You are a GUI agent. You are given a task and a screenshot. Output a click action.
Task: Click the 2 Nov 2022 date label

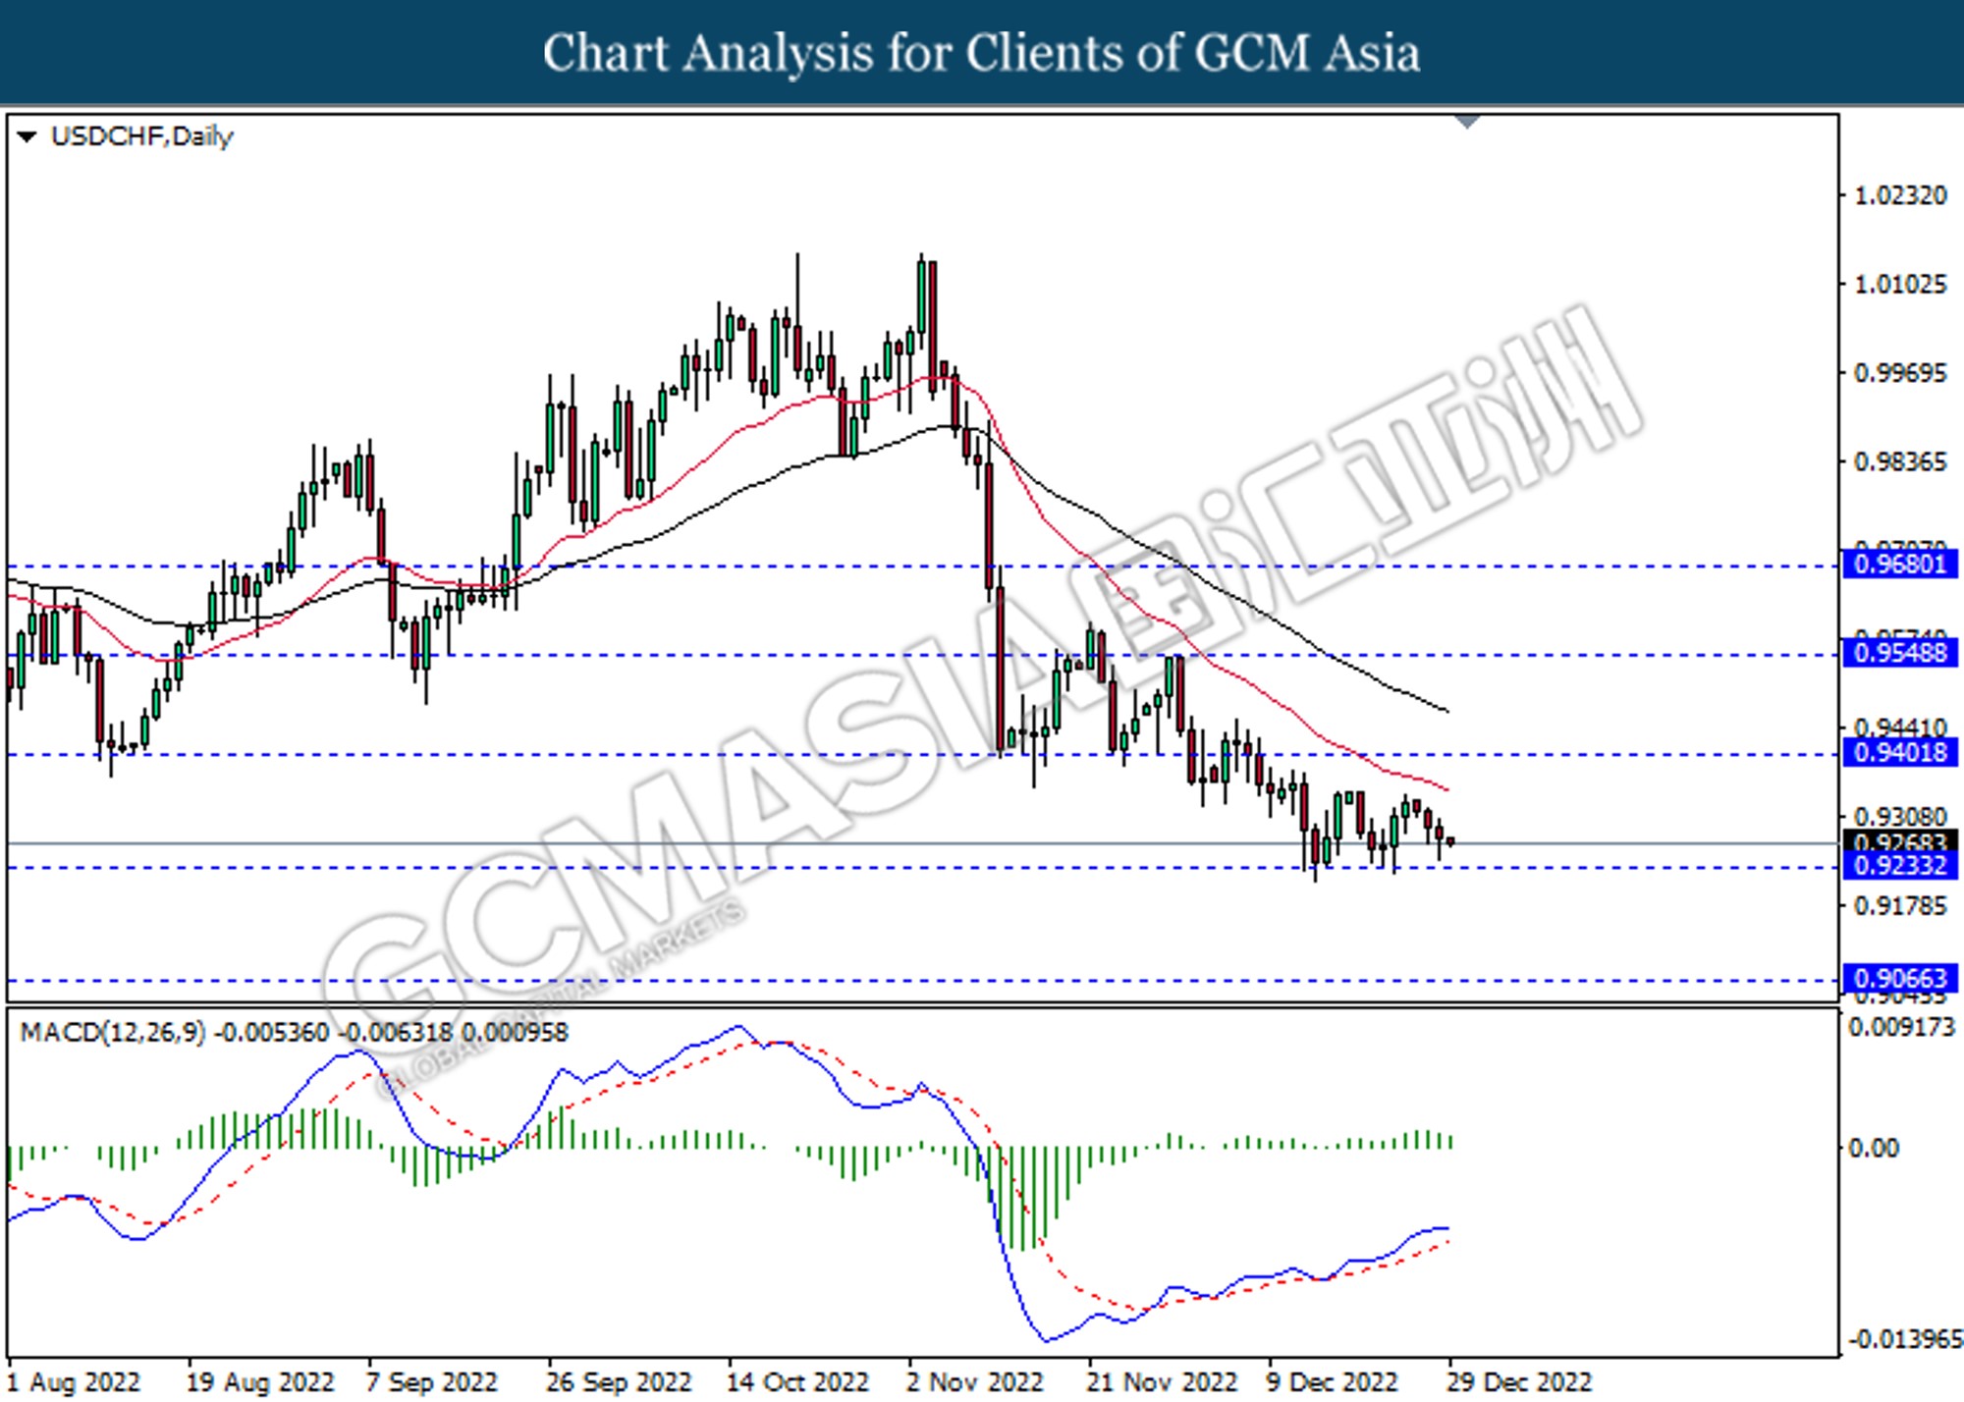coord(975,1382)
